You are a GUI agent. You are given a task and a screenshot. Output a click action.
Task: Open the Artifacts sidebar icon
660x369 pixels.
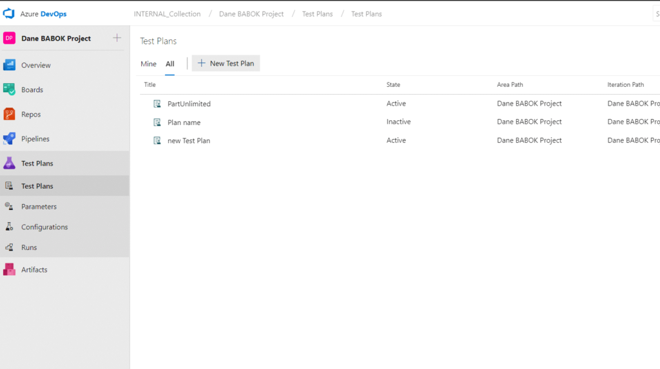point(9,269)
